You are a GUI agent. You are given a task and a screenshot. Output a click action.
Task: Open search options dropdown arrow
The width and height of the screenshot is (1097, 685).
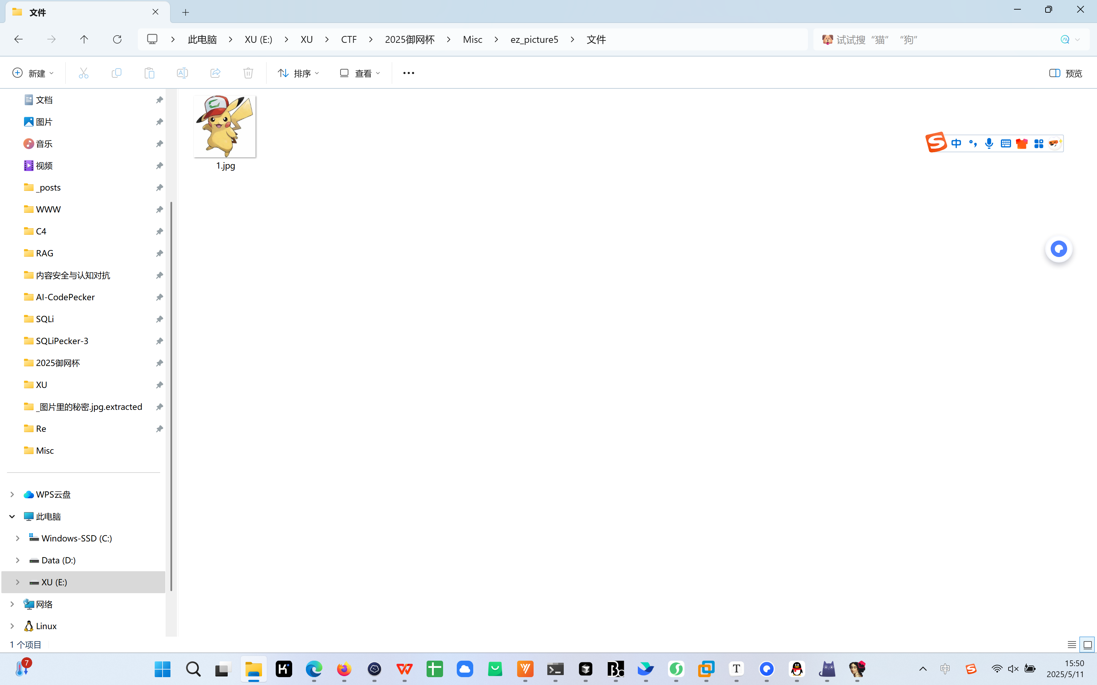1077,39
